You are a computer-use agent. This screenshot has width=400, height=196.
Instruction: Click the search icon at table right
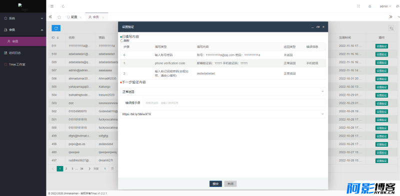[x=391, y=28]
